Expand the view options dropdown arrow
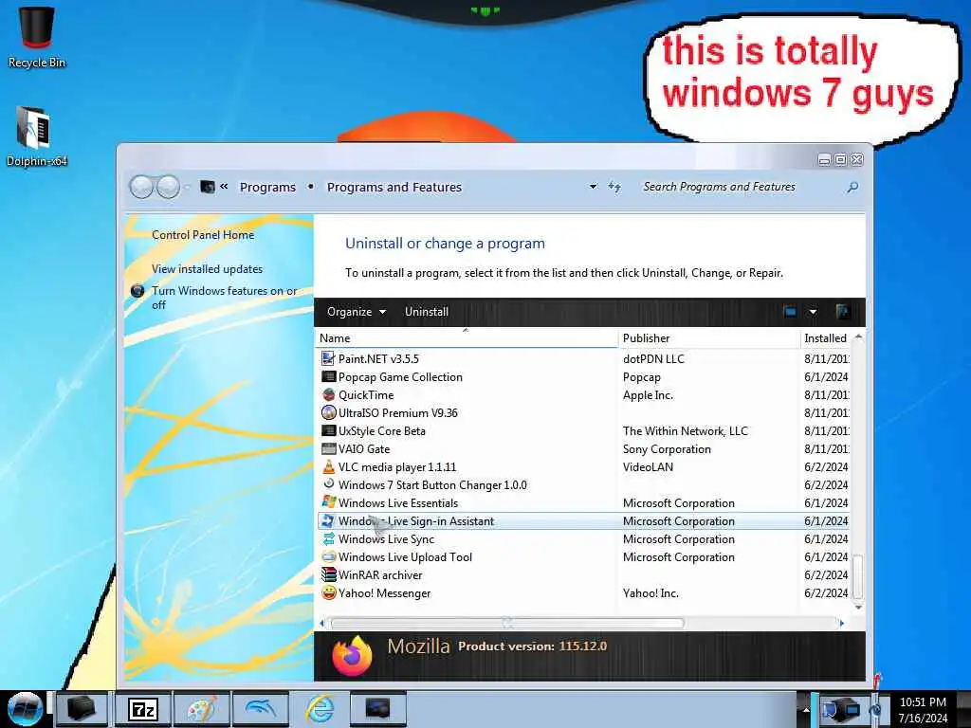The image size is (971, 728). (x=813, y=311)
